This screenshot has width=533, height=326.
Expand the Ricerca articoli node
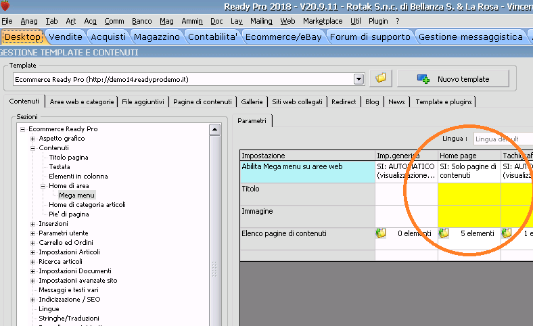[x=32, y=262]
